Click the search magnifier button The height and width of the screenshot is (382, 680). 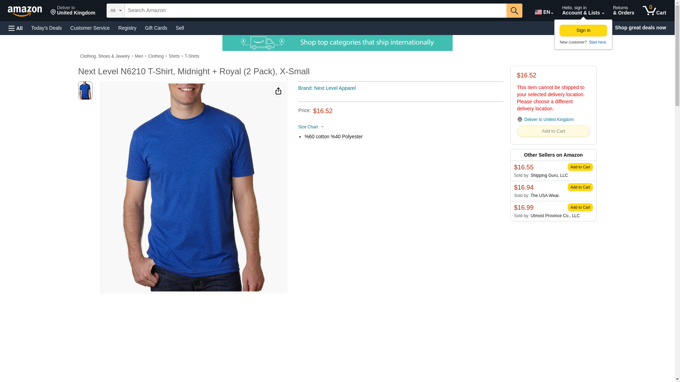pyautogui.click(x=514, y=11)
